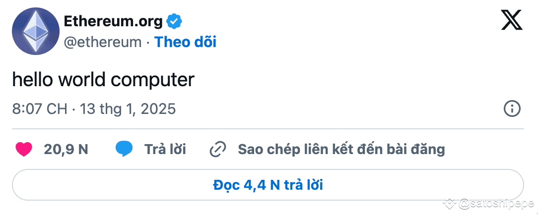Click the blue reply bubble icon
Screen dimensions: 538x214
(124, 149)
